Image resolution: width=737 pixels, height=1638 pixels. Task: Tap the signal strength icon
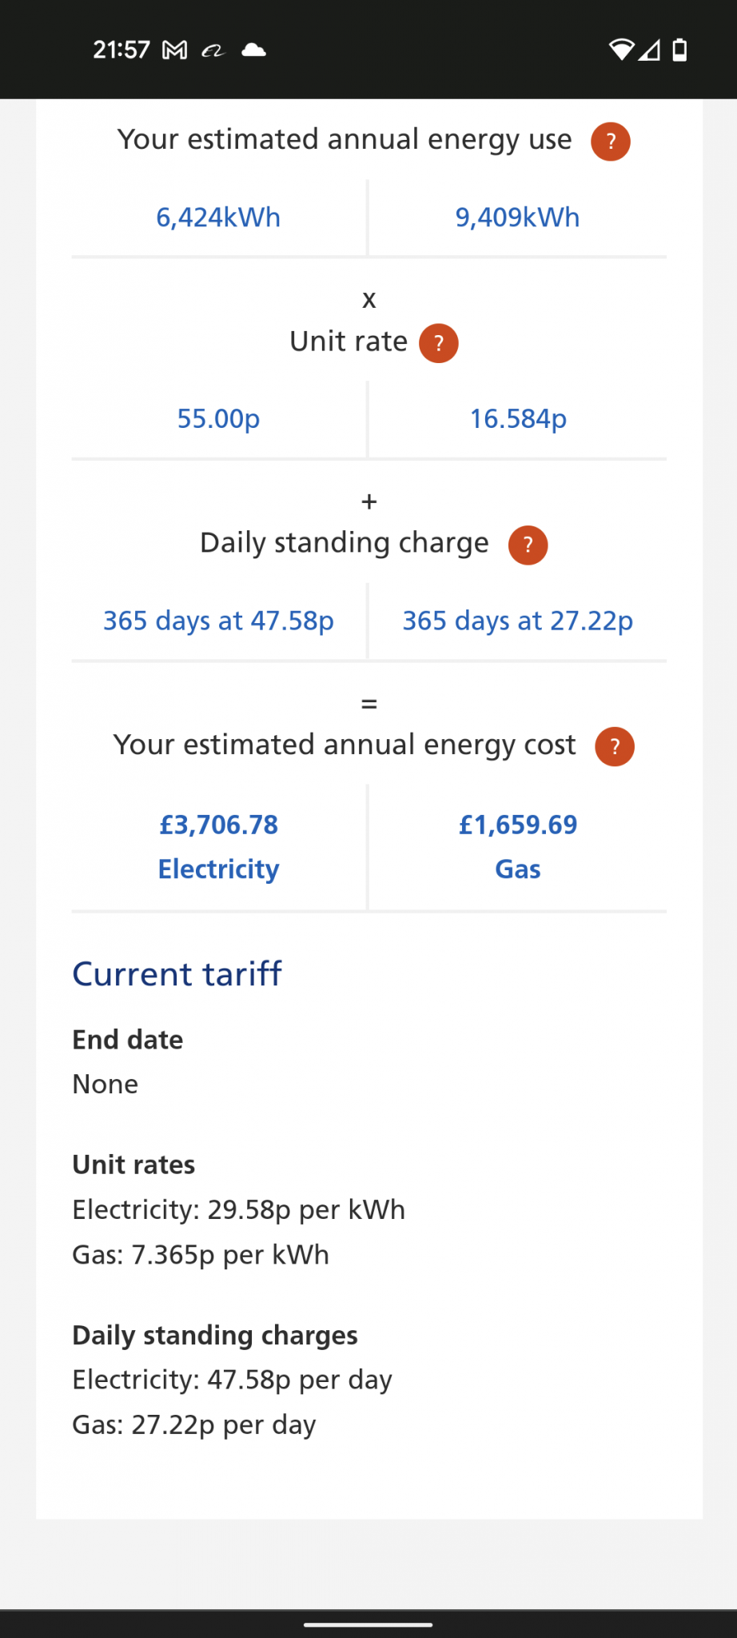[650, 50]
